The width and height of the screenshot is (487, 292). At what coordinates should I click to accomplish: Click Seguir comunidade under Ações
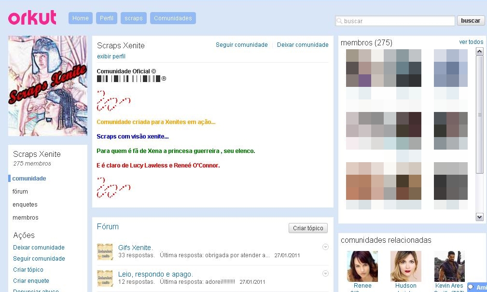coord(39,258)
